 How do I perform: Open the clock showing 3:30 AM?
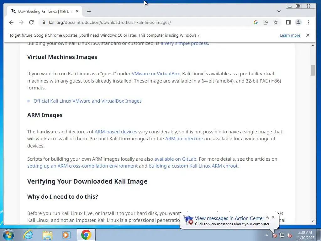[x=305, y=235]
